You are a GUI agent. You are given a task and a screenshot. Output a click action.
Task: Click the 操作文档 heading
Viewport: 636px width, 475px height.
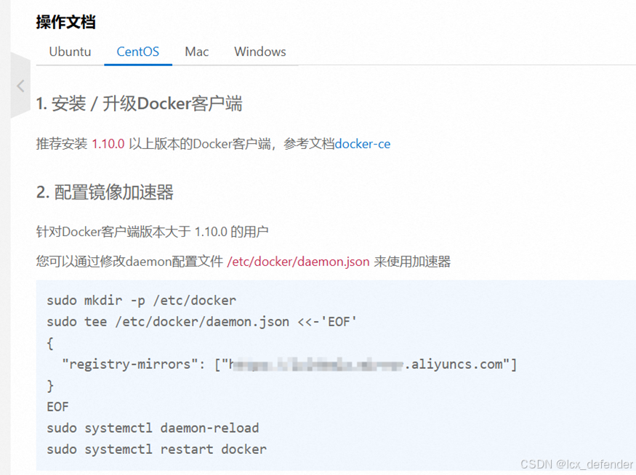click(x=65, y=22)
